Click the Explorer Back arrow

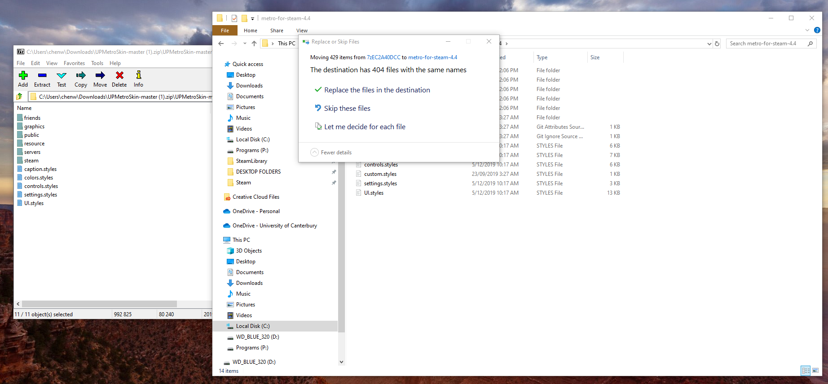221,44
